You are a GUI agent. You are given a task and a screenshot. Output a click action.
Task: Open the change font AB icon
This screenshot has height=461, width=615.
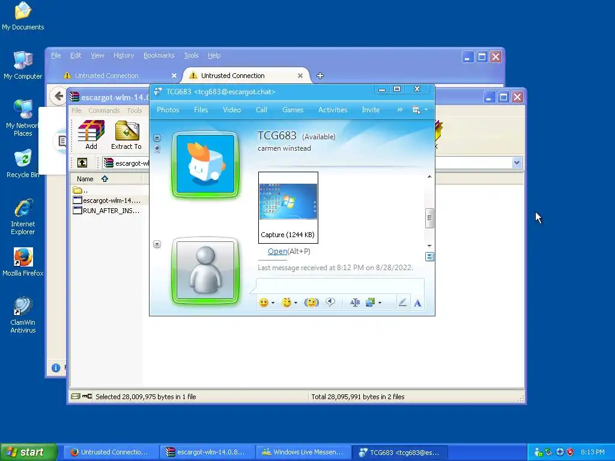[354, 303]
